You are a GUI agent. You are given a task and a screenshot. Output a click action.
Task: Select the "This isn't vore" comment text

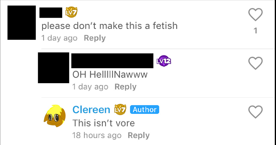tap(103, 123)
